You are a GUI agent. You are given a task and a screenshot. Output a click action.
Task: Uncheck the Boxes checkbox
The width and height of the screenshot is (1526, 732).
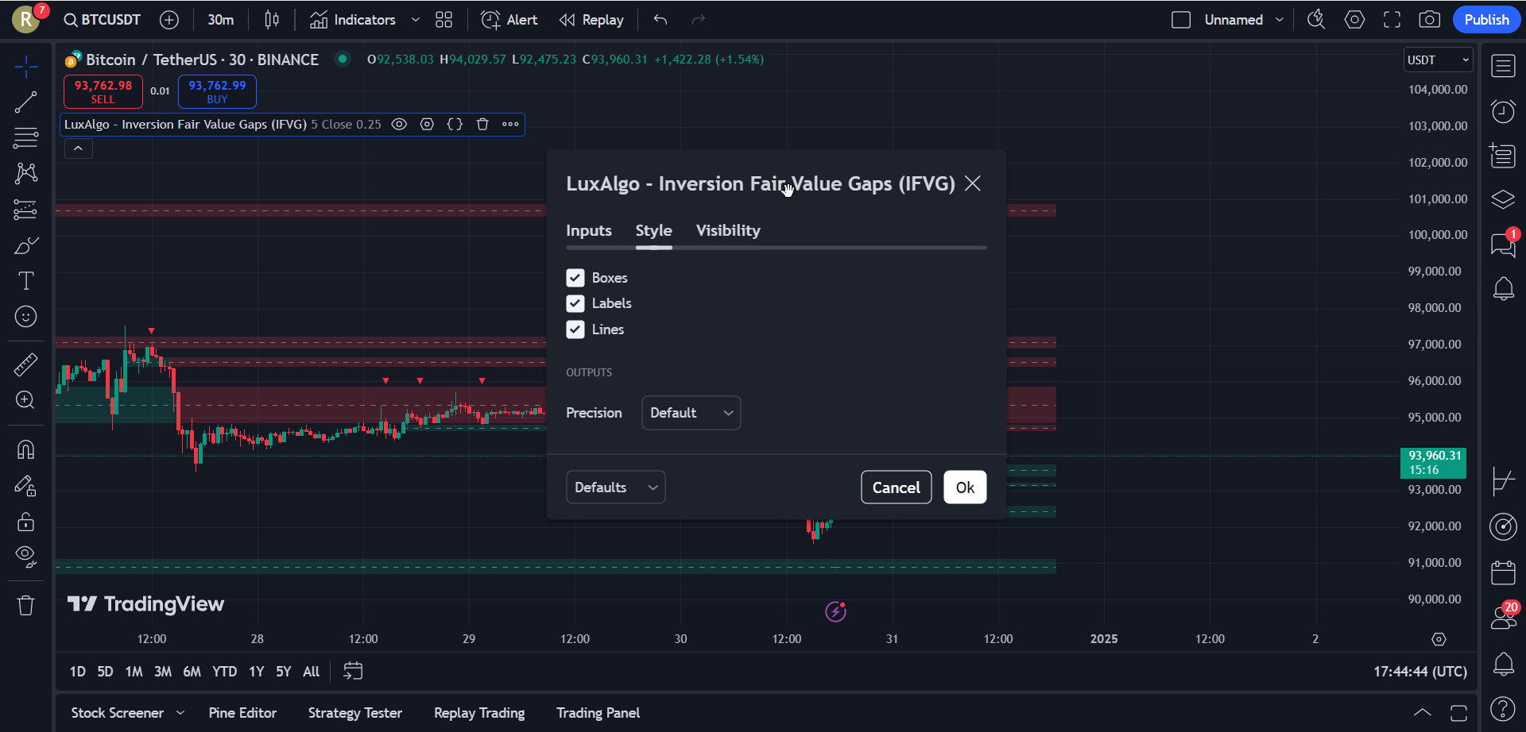(x=575, y=278)
